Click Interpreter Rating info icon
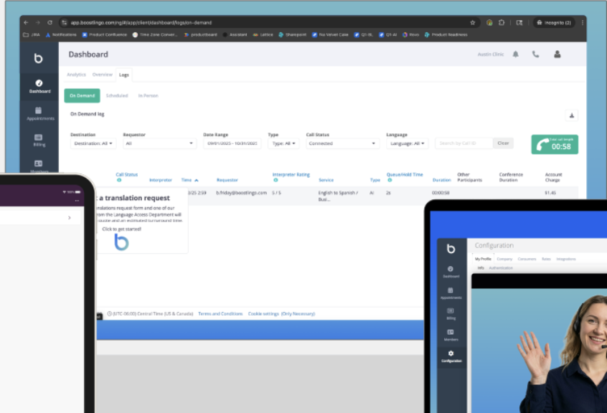Image resolution: width=607 pixels, height=413 pixels. 276,180
